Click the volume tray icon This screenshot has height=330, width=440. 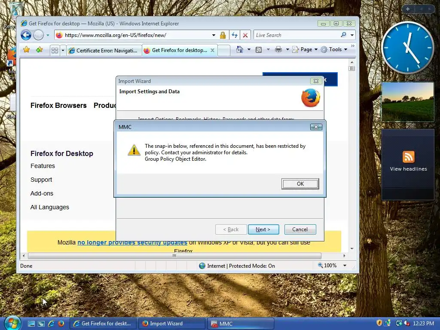pos(406,323)
